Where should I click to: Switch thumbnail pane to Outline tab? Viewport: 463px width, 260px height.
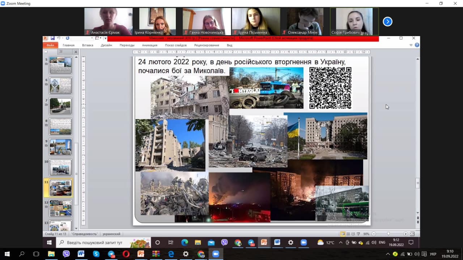pos(60,52)
